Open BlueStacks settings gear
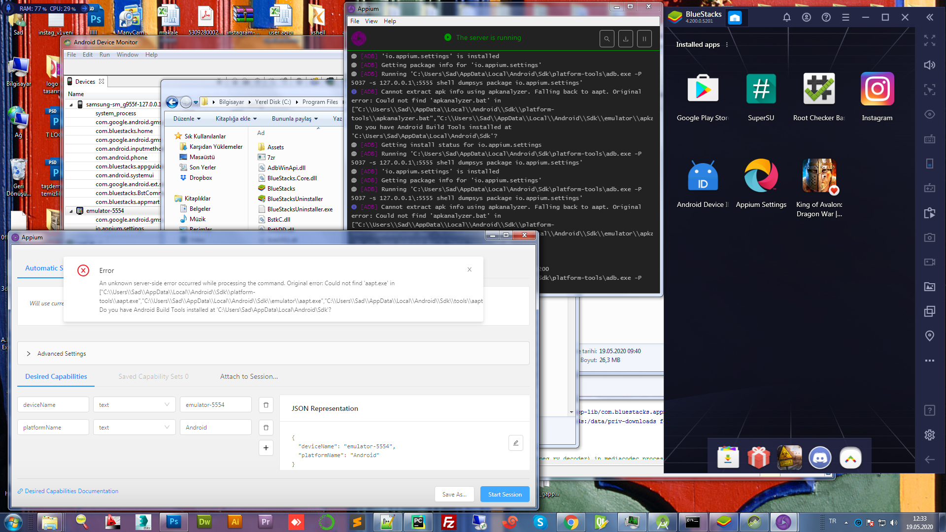Screen dimensions: 946x532 click(x=929, y=435)
